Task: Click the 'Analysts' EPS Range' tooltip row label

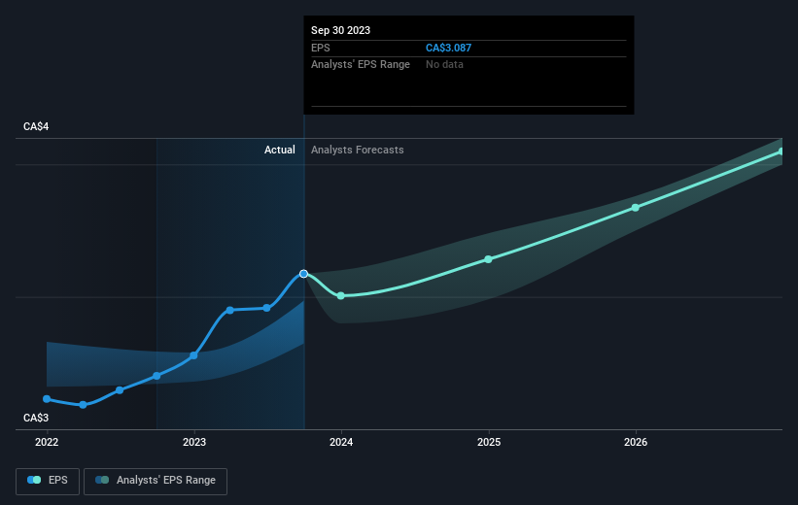Action: click(x=361, y=65)
